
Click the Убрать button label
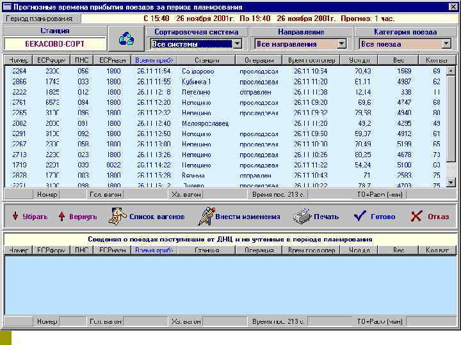35,217
